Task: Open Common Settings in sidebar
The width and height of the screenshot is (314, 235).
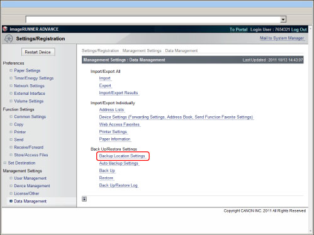Action: point(30,117)
